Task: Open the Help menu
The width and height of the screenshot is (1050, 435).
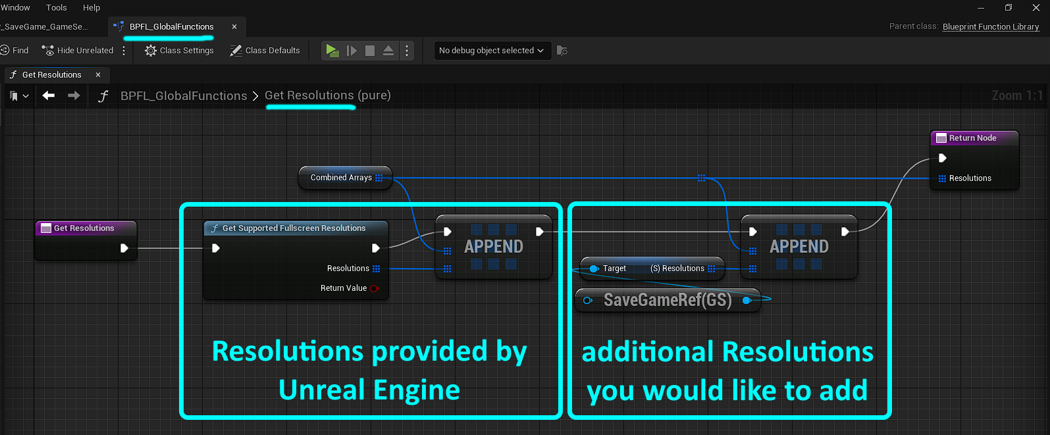Action: tap(92, 8)
